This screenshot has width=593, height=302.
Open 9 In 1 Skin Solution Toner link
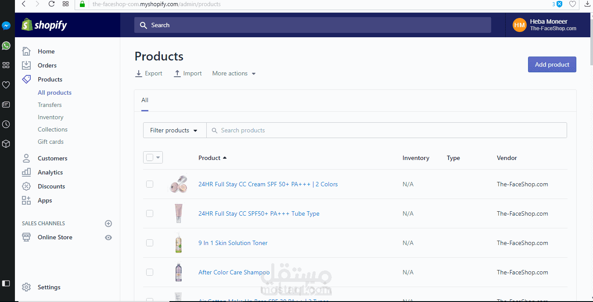pyautogui.click(x=233, y=243)
